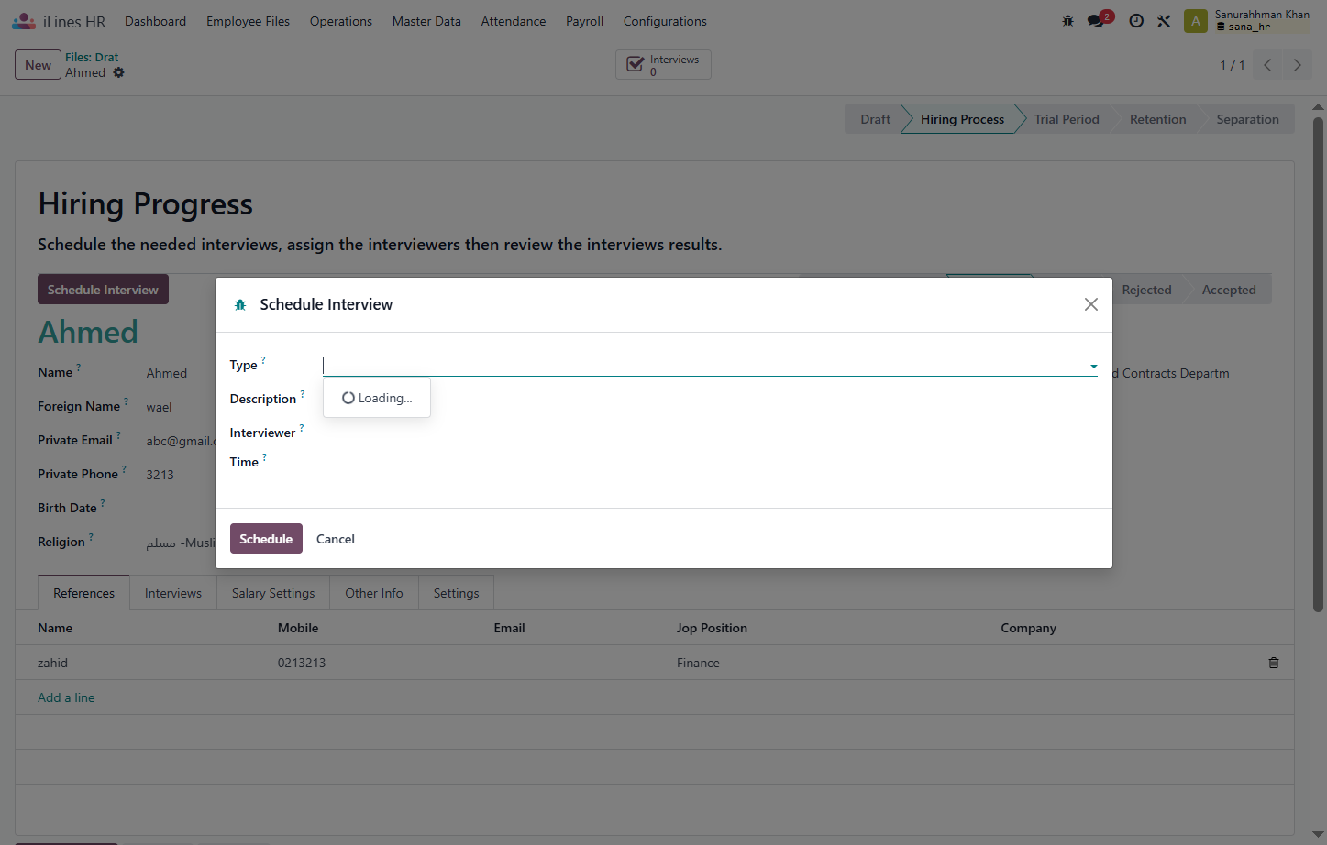This screenshot has height=845, width=1327.
Task: Click the iLines HR app logo
Action: (24, 21)
